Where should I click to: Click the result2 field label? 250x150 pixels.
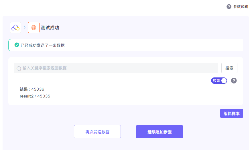coord(26,96)
